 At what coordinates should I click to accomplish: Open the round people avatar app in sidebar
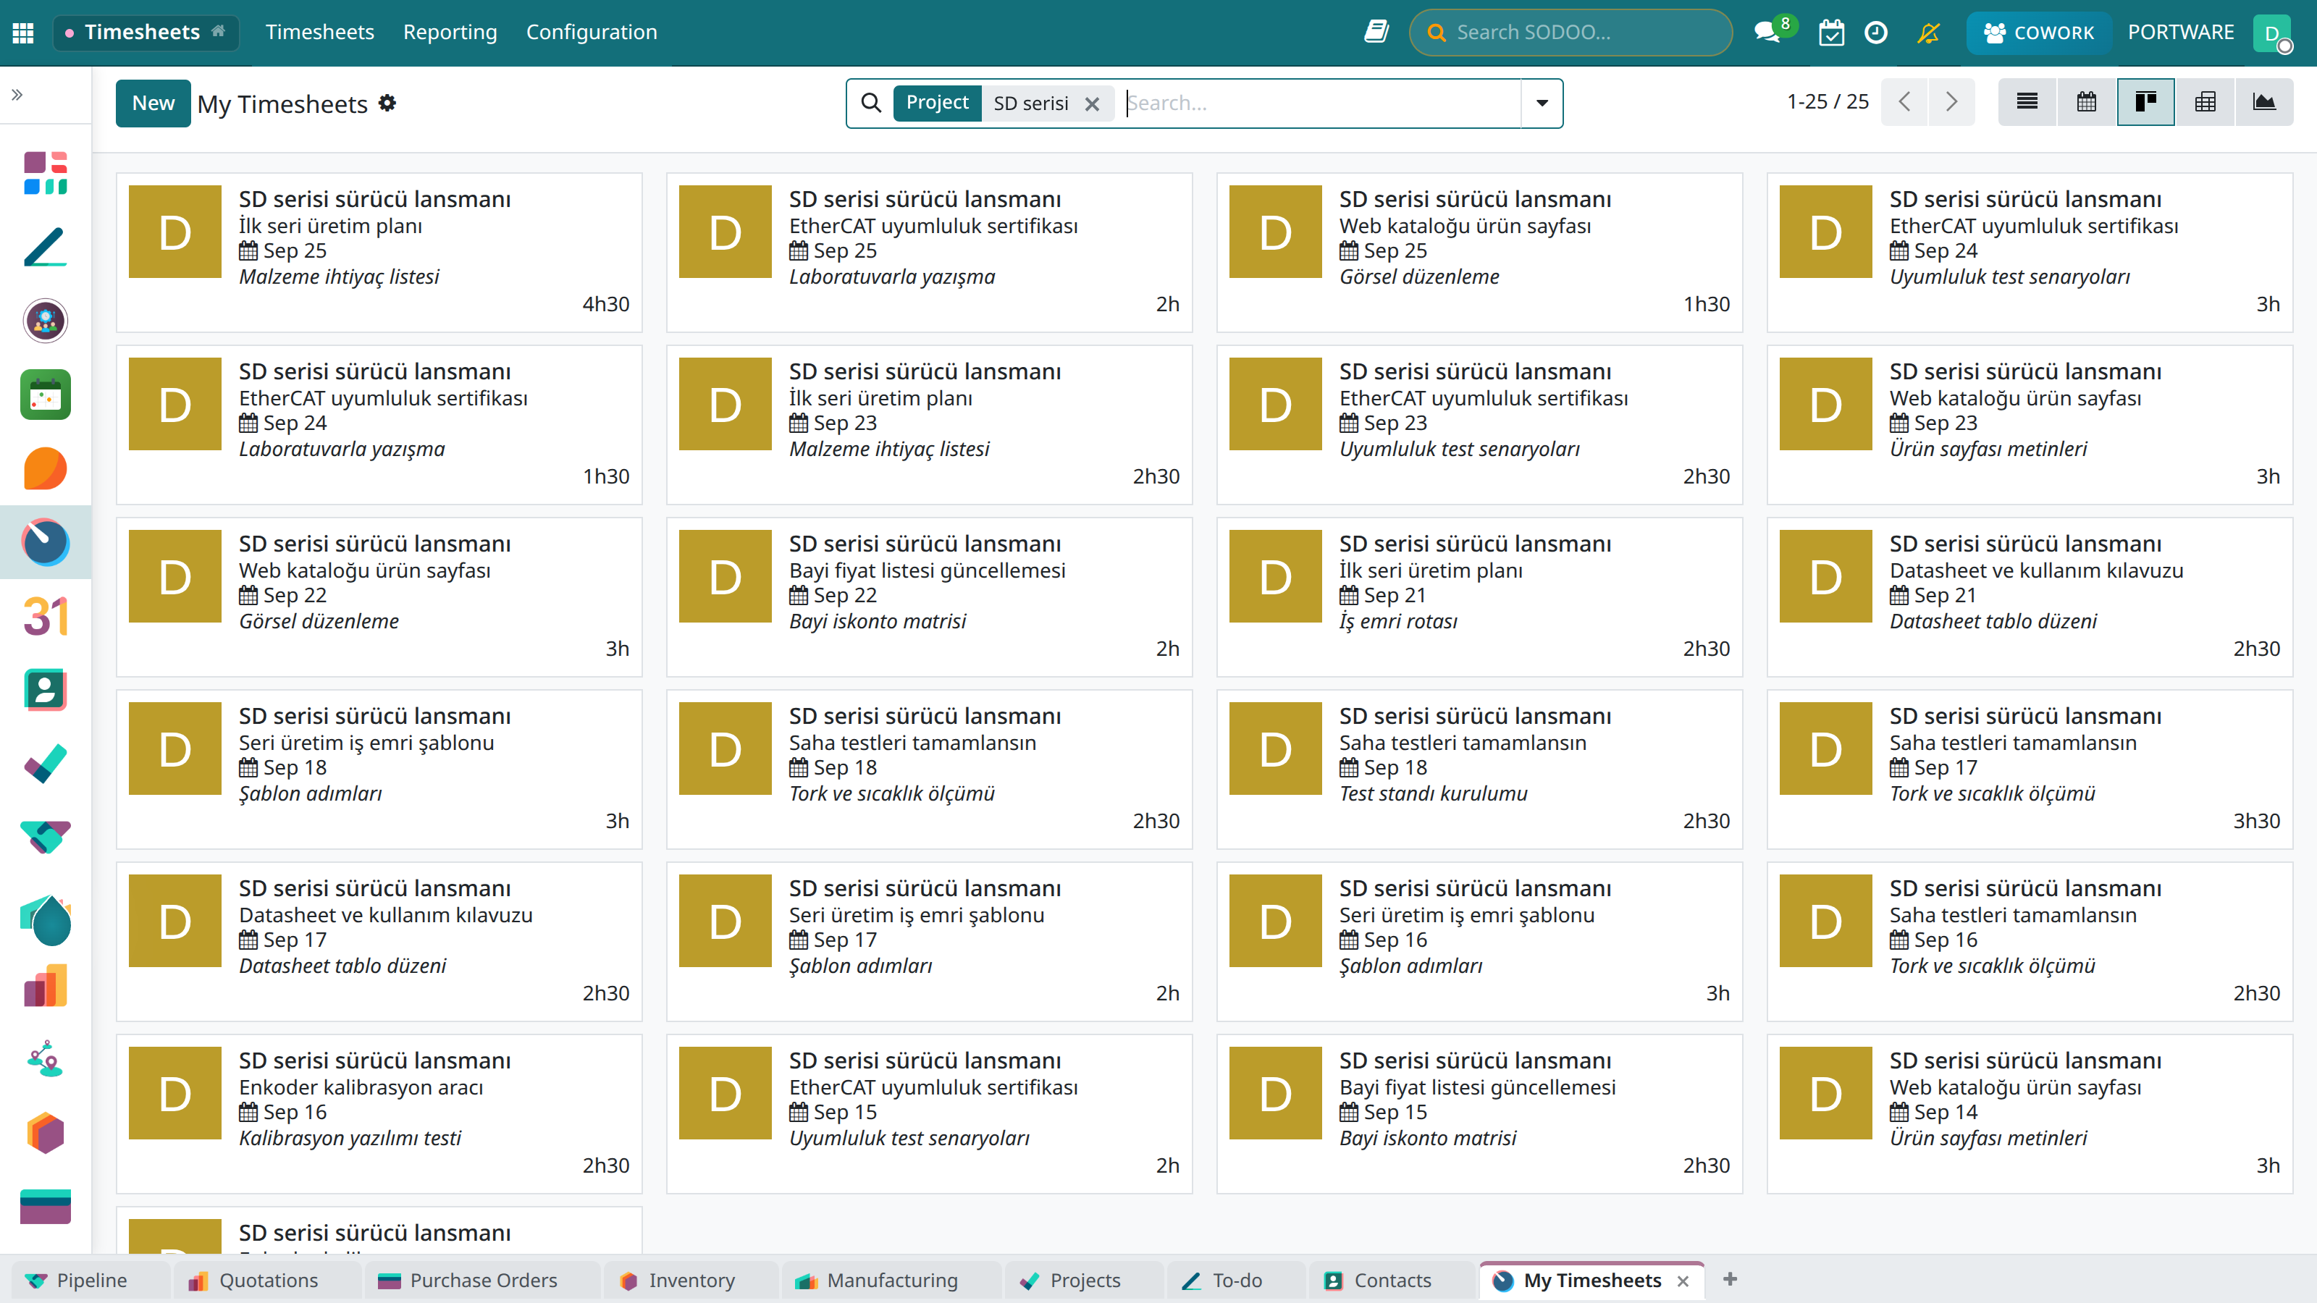[x=45, y=320]
